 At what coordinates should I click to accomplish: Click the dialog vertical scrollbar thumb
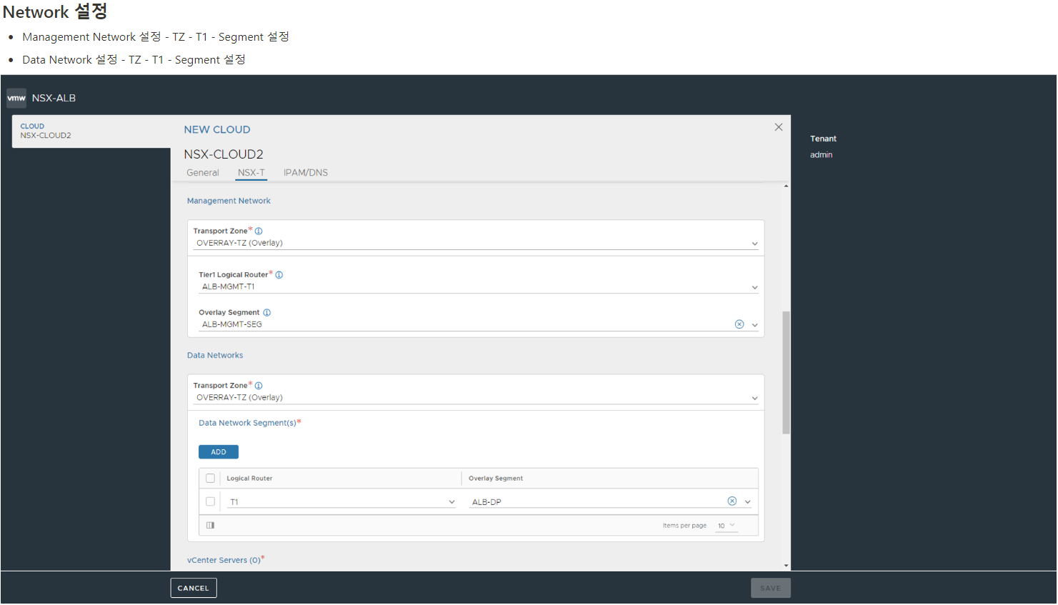(x=786, y=373)
